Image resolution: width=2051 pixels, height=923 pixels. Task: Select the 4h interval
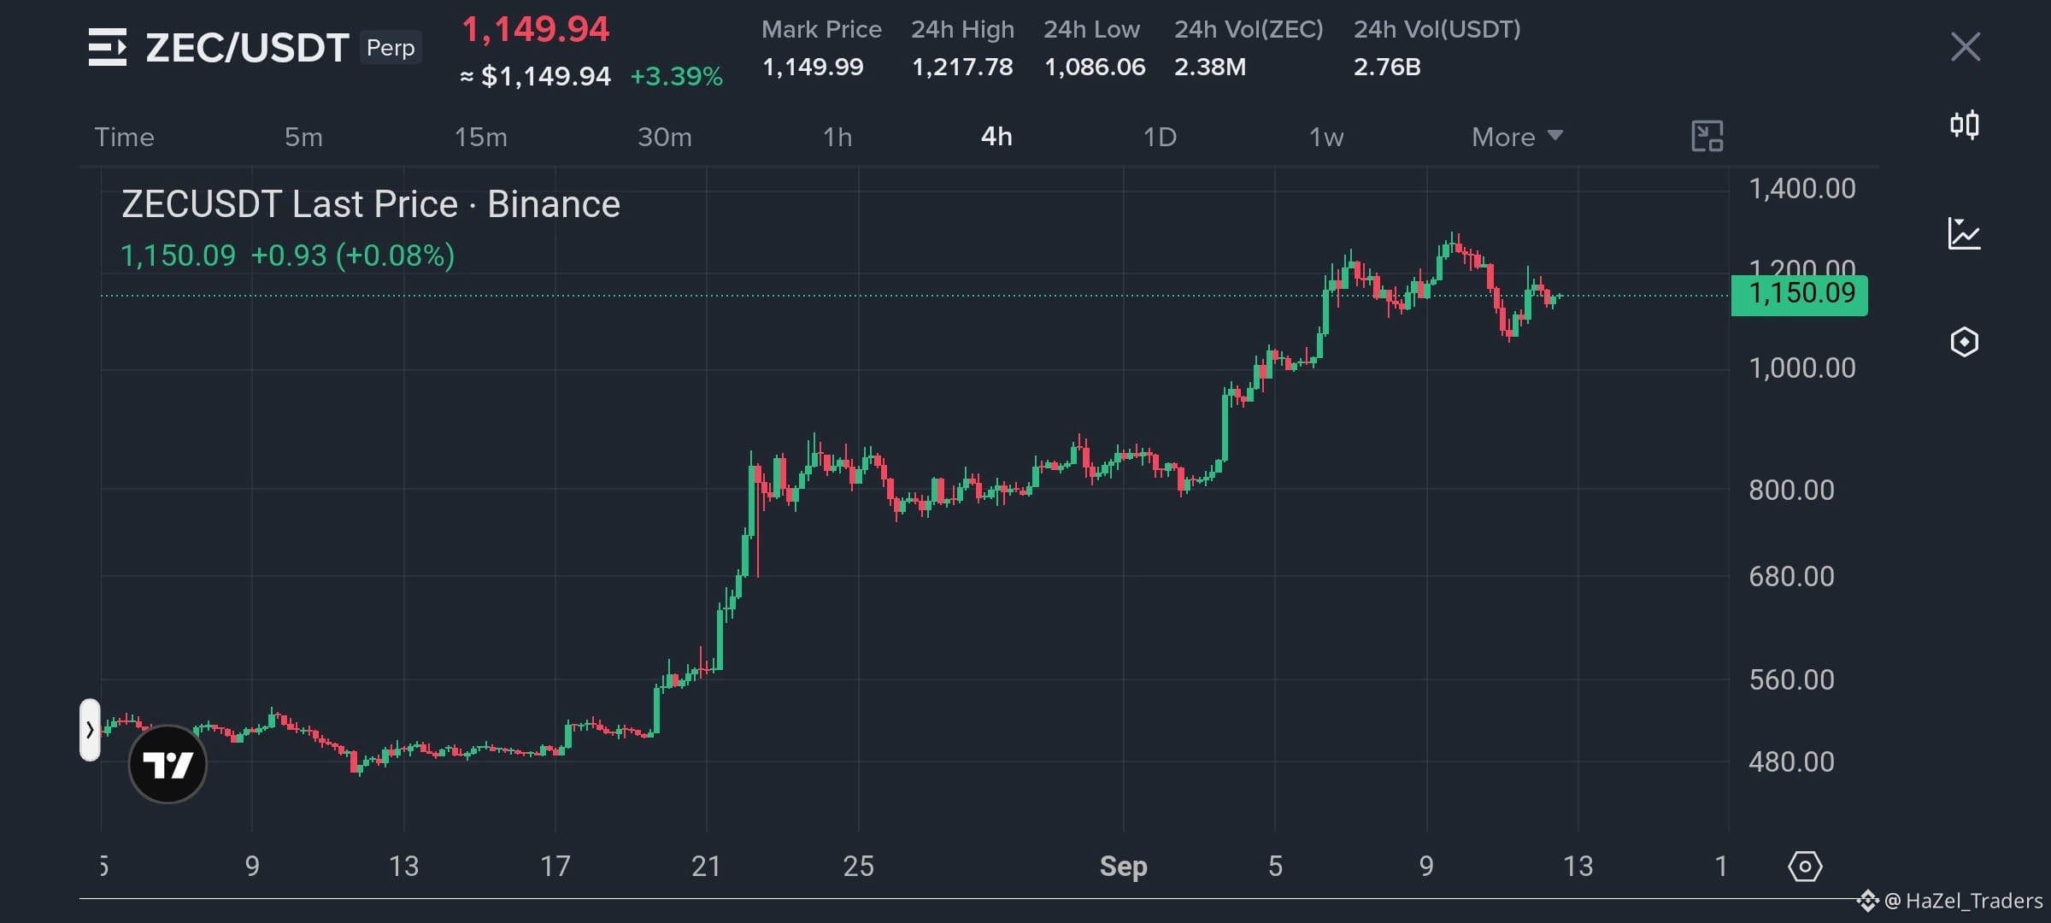click(996, 137)
